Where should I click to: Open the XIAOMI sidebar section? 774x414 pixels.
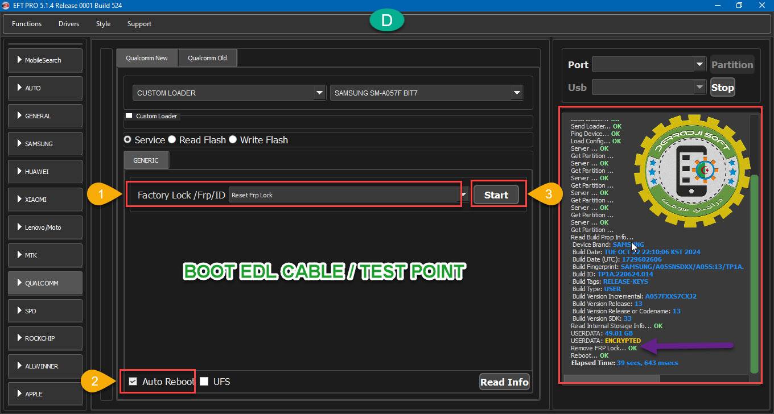point(45,200)
